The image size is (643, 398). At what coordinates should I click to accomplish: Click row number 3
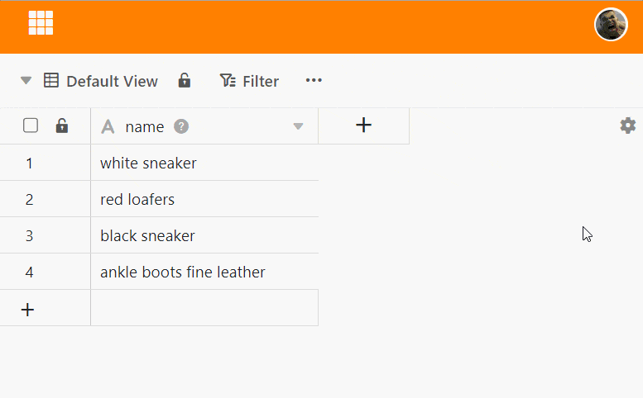point(29,236)
